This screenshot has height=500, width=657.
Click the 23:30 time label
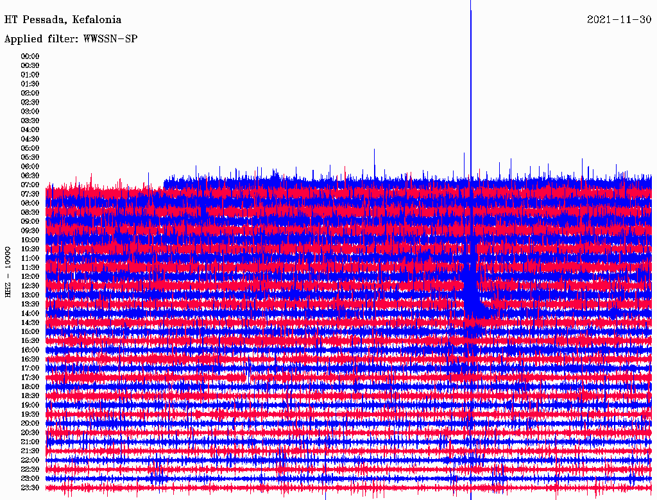pyautogui.click(x=30, y=488)
